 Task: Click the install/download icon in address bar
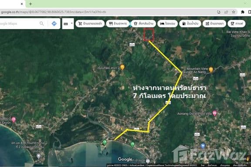tap(219, 12)
